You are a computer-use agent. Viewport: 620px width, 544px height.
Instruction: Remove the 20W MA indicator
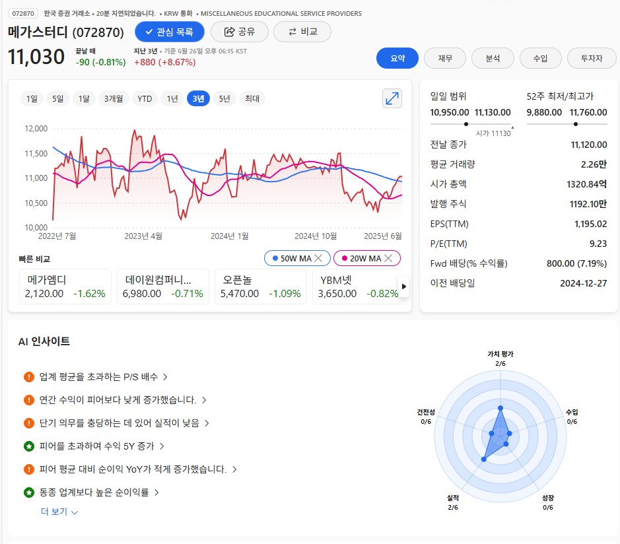click(x=388, y=258)
